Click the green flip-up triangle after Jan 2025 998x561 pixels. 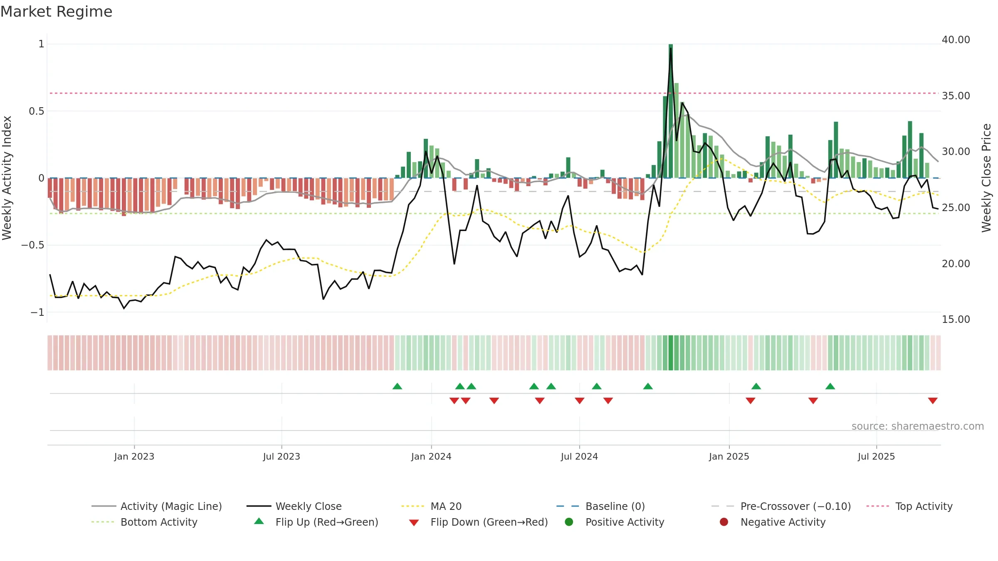click(756, 386)
